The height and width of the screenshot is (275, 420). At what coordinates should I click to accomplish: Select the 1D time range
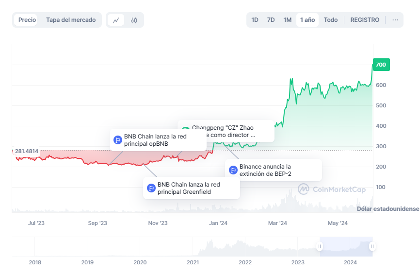(255, 20)
